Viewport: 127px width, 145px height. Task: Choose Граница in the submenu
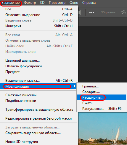pyautogui.click(x=102, y=86)
